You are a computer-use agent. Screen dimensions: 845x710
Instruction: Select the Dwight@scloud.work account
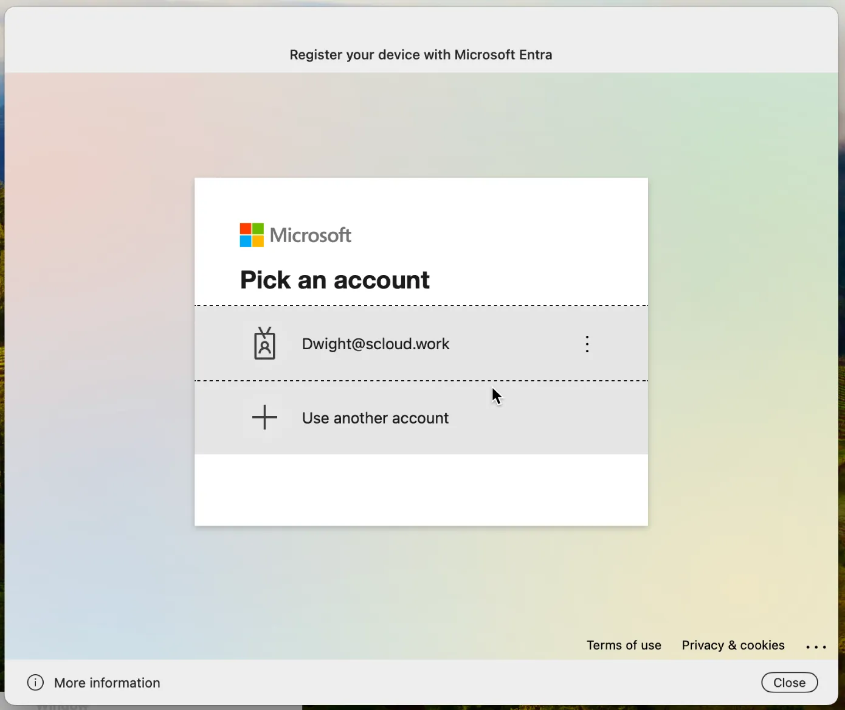421,344
